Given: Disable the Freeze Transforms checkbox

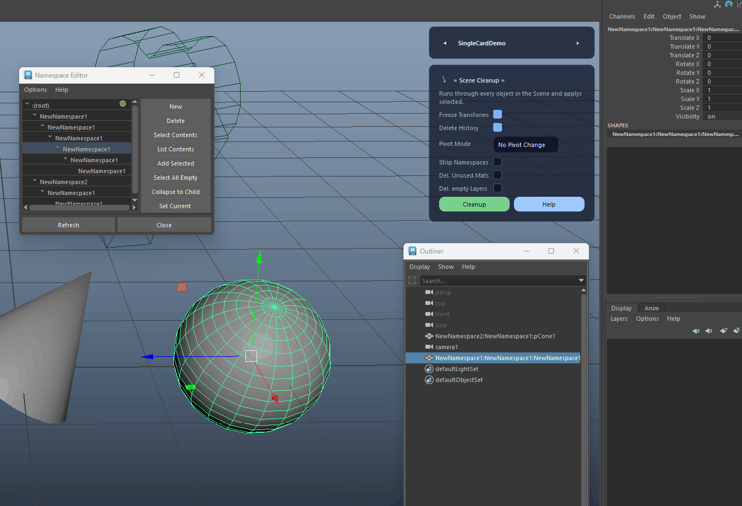Looking at the screenshot, I should point(498,114).
